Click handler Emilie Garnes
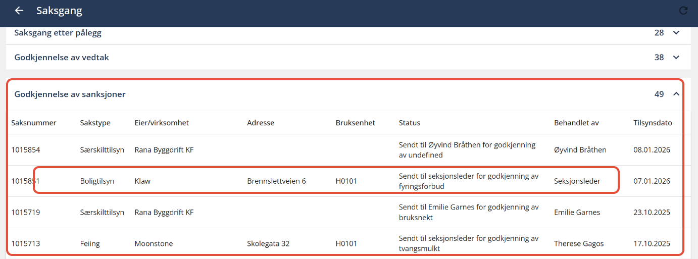The width and height of the screenshot is (698, 259). (577, 213)
